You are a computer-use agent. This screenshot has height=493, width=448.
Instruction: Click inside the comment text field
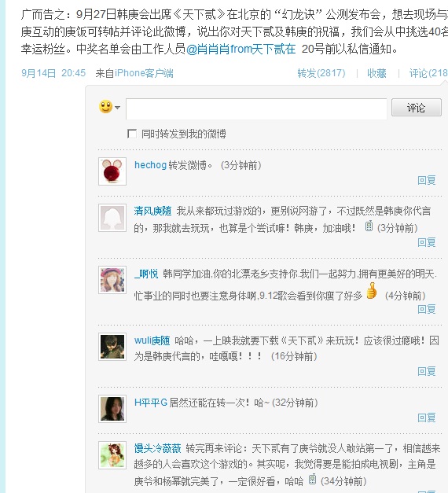tap(256, 109)
